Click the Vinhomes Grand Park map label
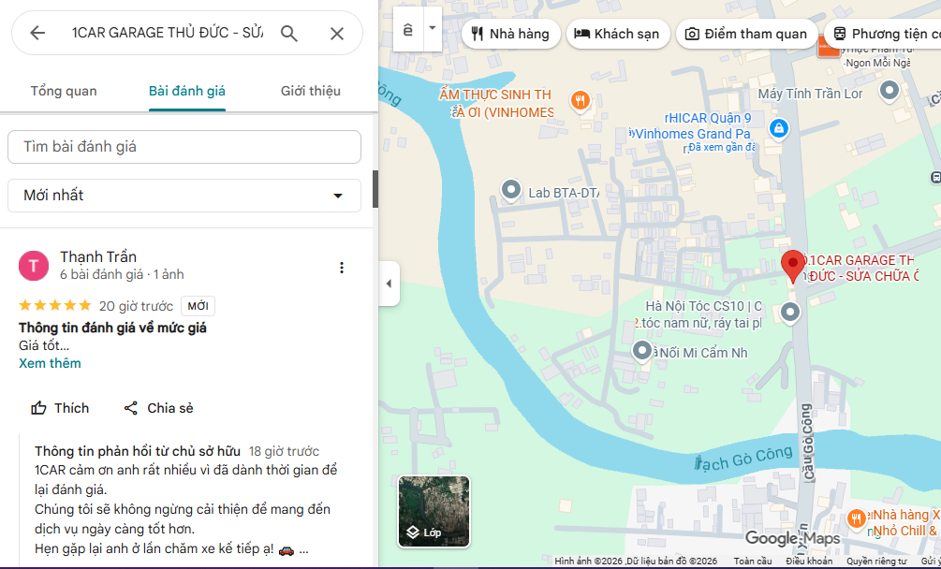This screenshot has width=941, height=569. (x=690, y=134)
